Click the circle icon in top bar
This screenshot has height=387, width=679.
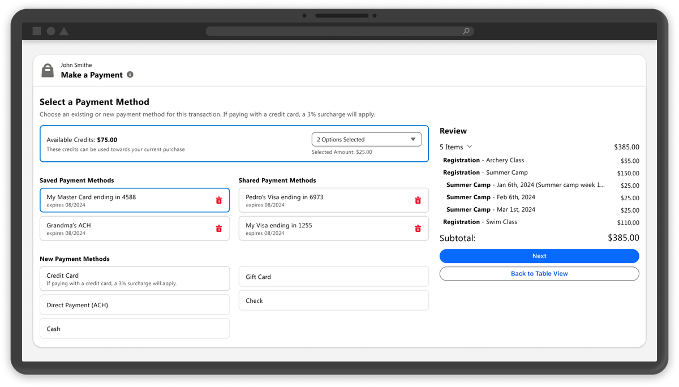(x=51, y=31)
